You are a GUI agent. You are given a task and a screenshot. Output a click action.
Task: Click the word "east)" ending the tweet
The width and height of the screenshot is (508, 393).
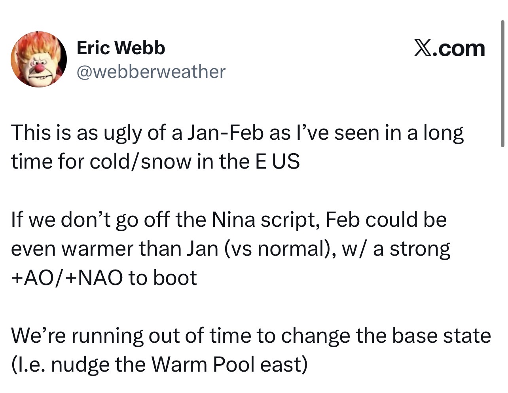pyautogui.click(x=283, y=365)
